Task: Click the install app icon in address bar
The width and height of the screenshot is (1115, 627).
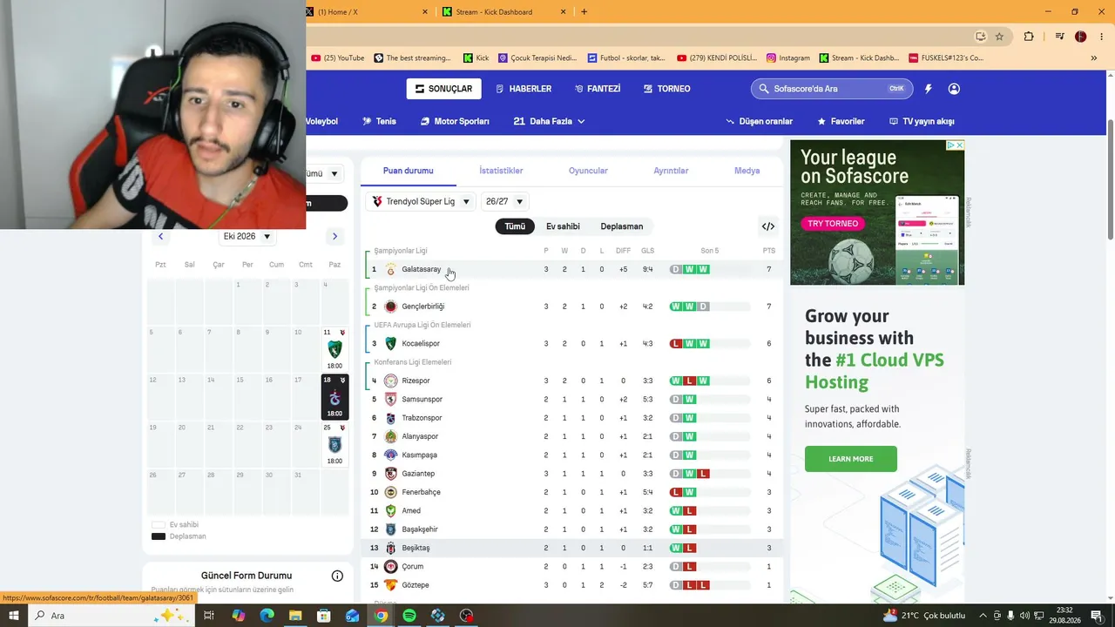Action: pos(980,37)
